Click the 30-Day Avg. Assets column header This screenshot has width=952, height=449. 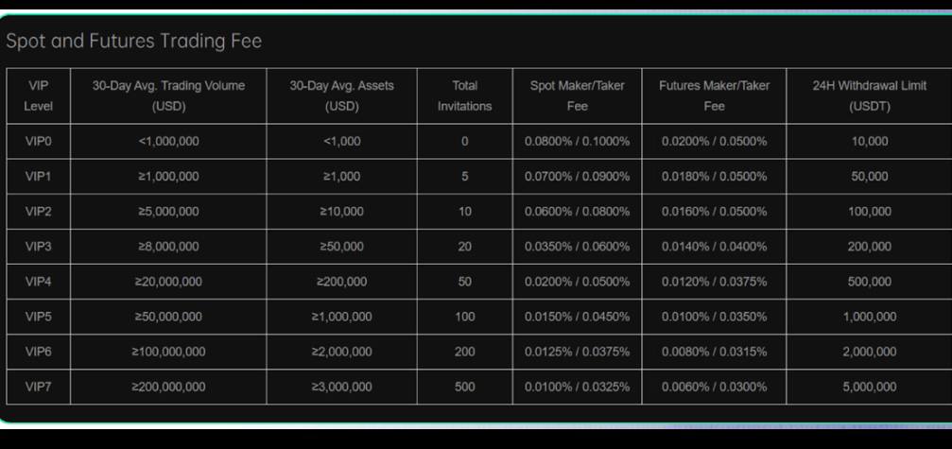click(x=341, y=95)
